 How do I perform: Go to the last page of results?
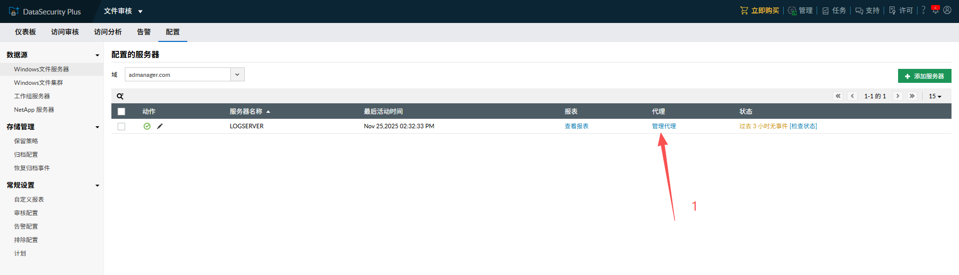pyautogui.click(x=912, y=96)
